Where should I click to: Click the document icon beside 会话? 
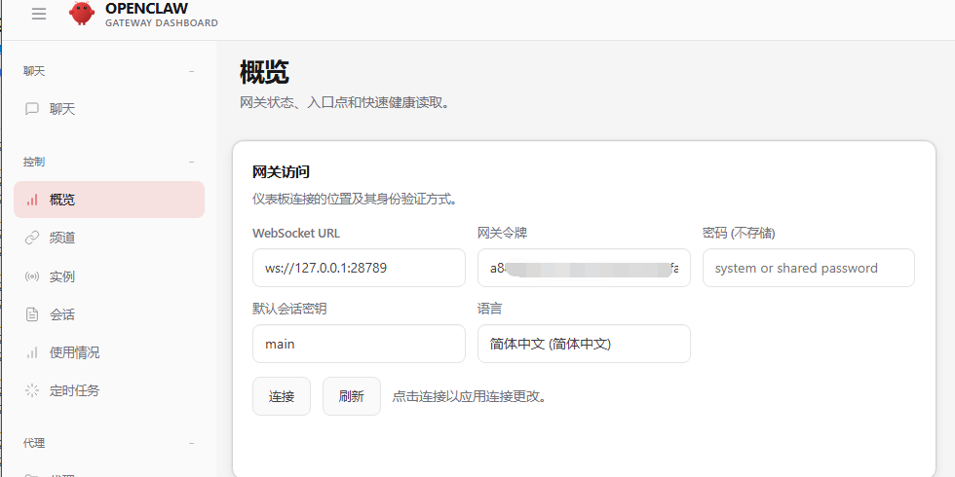point(32,314)
